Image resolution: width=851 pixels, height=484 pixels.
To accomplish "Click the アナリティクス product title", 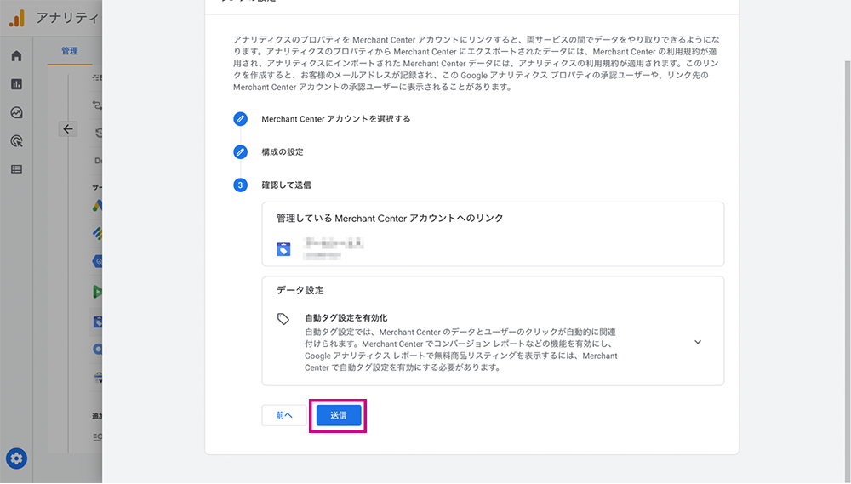I will (x=67, y=18).
